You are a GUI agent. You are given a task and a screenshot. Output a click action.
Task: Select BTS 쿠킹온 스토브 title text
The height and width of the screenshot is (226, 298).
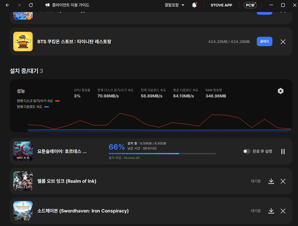pos(74,42)
